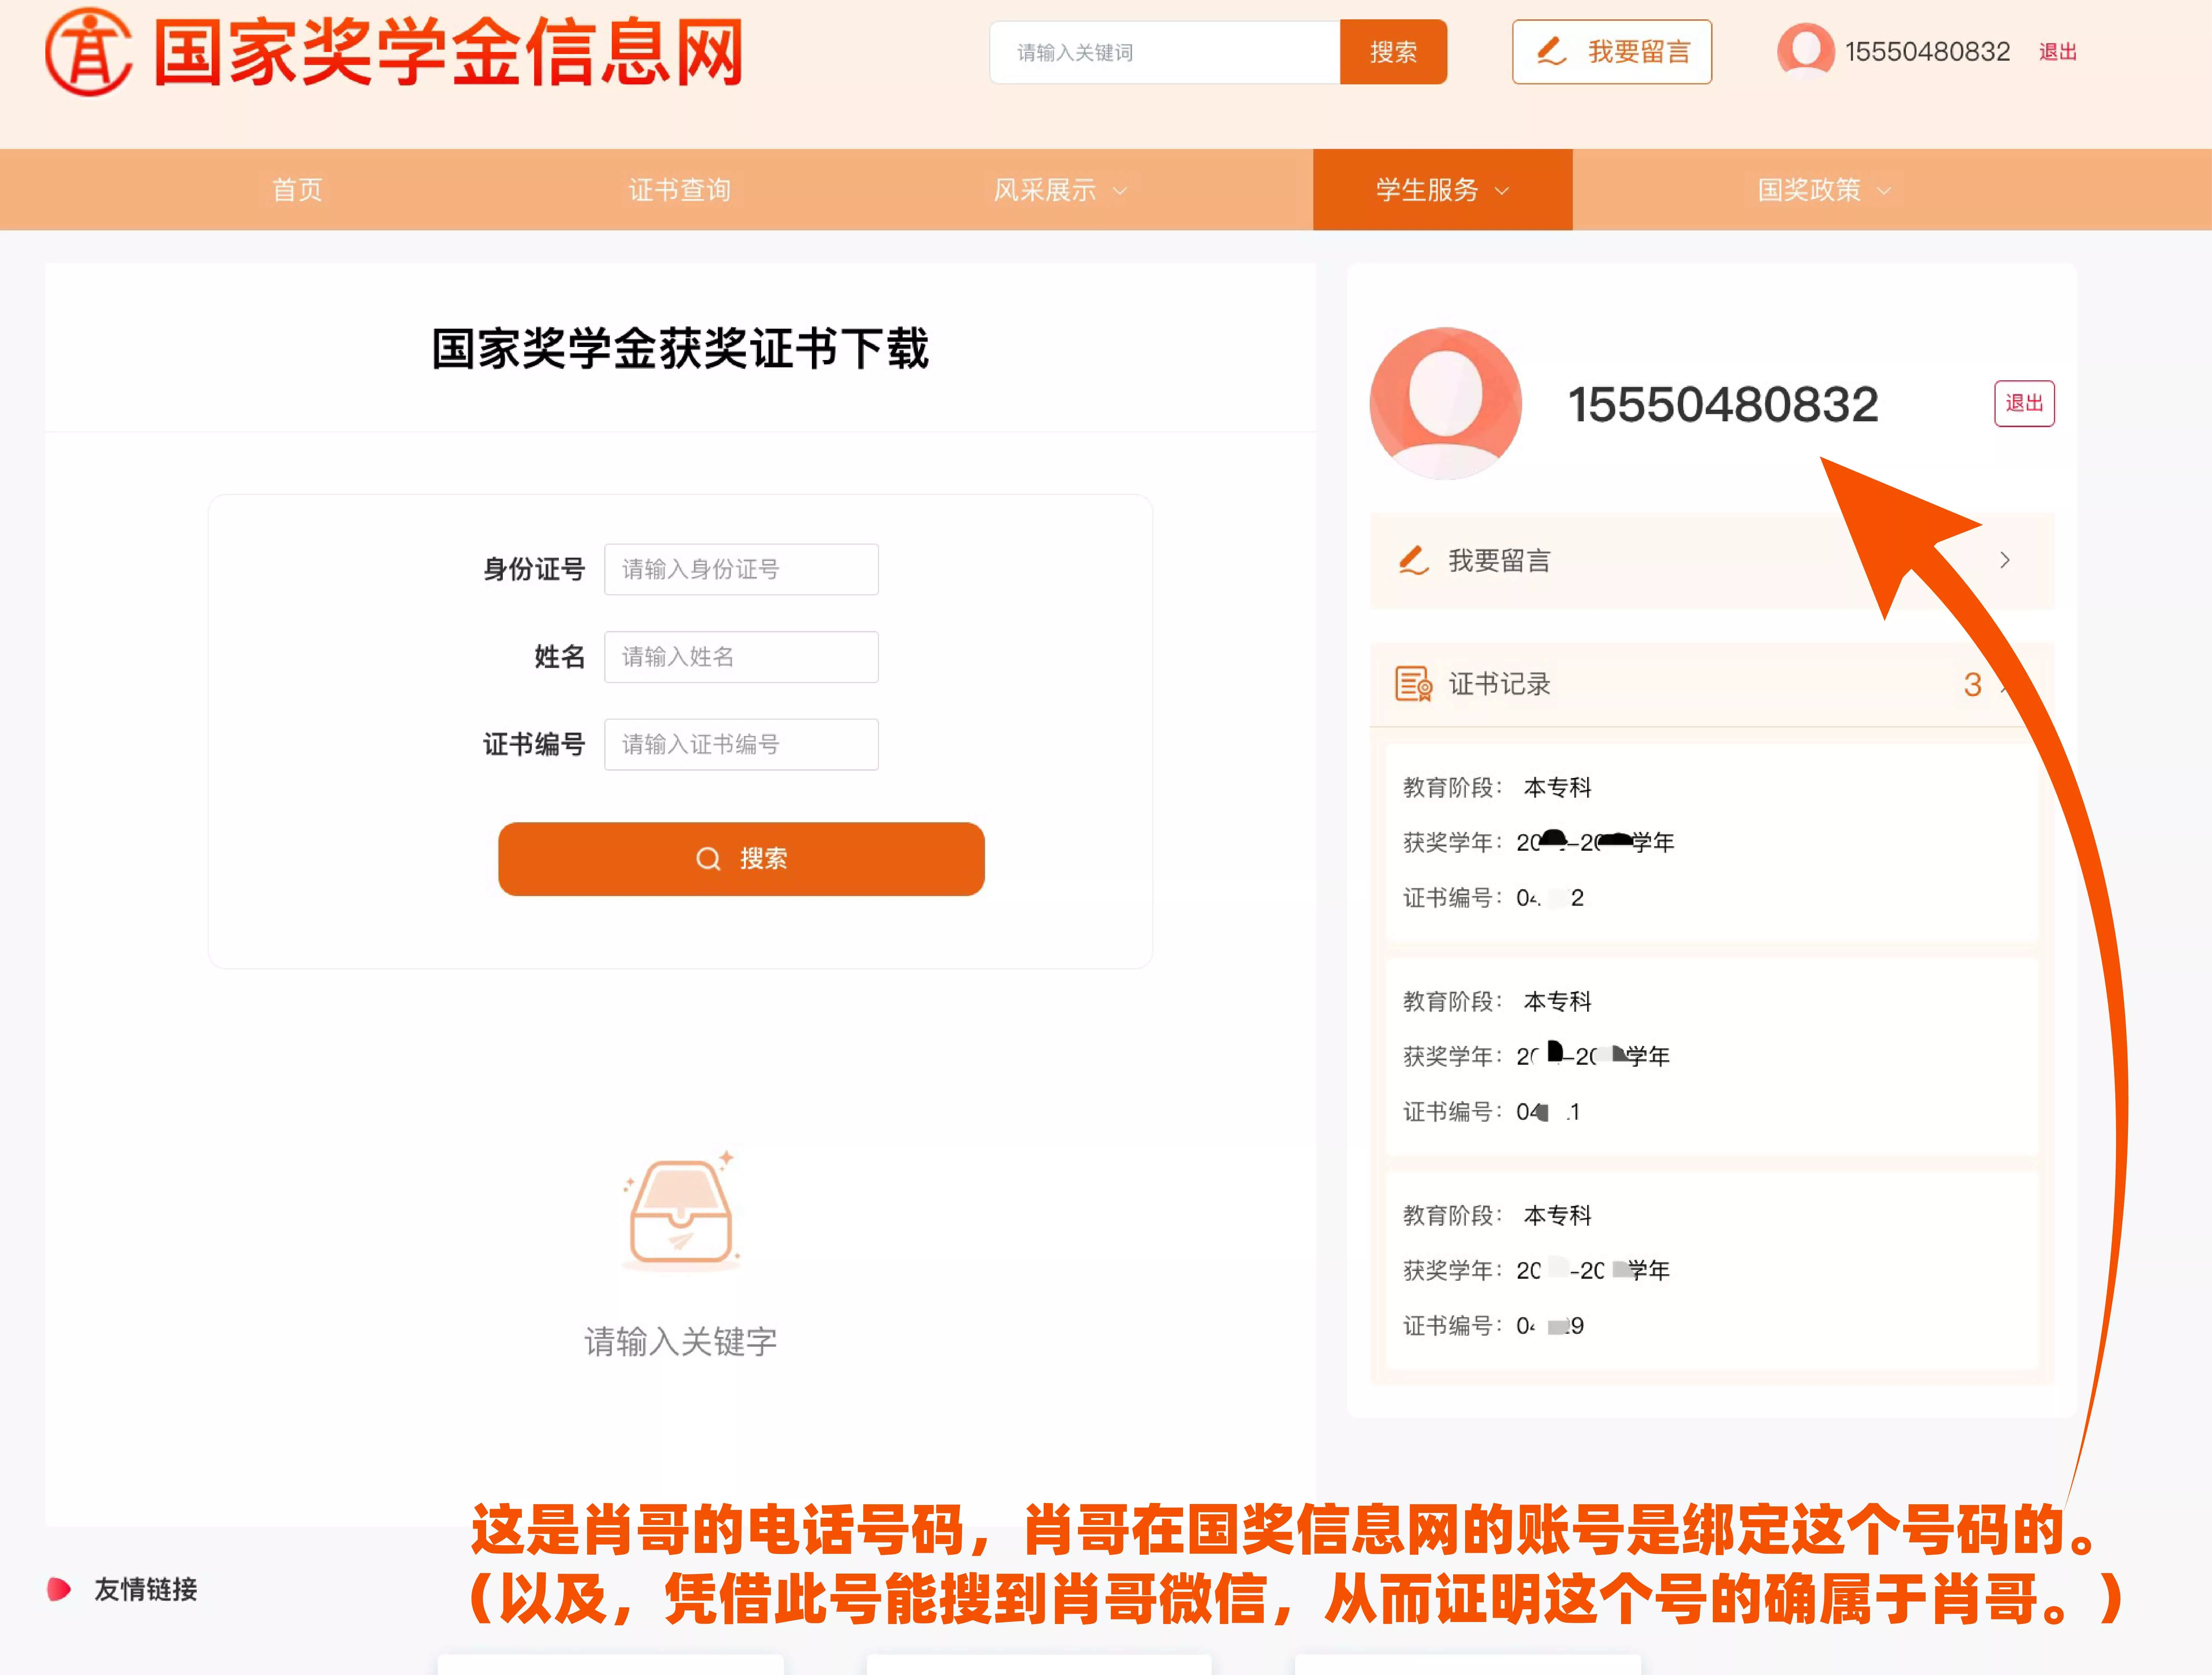Focus the 证书编号 input field
The width and height of the screenshot is (2212, 1675).
[x=741, y=745]
